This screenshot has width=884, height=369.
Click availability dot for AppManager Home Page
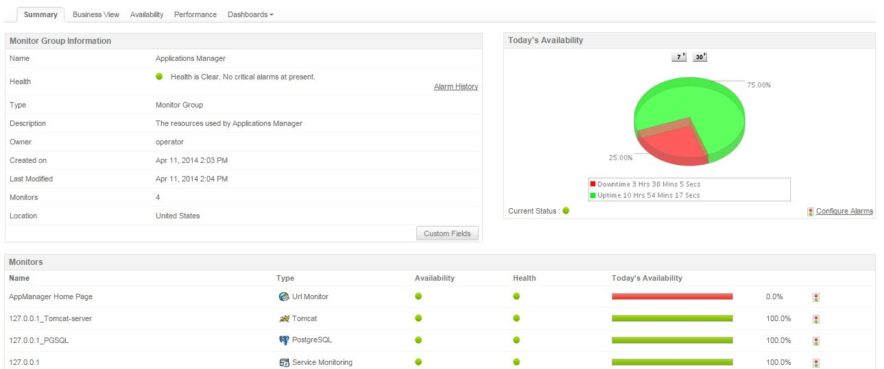(x=418, y=296)
